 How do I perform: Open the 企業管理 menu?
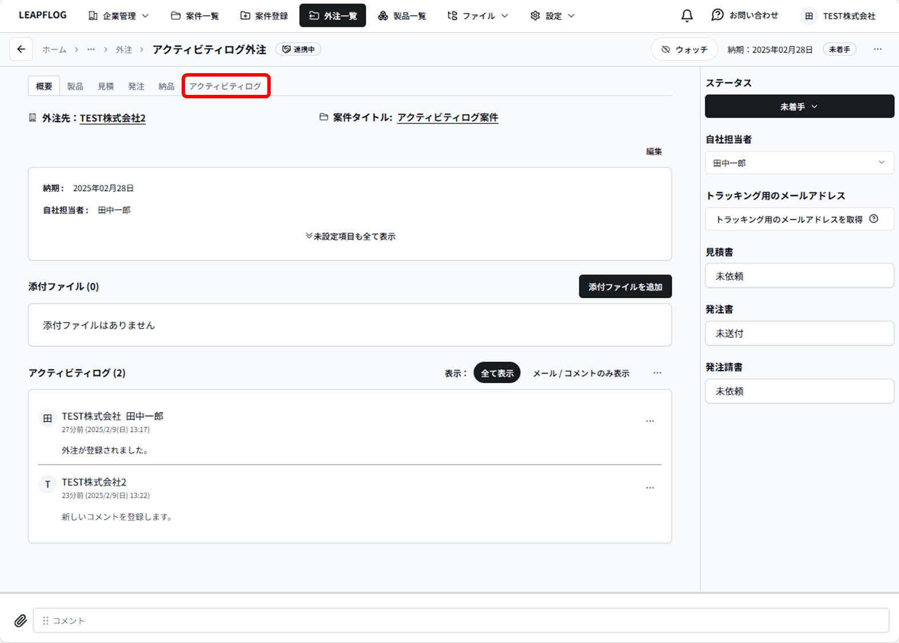[119, 15]
